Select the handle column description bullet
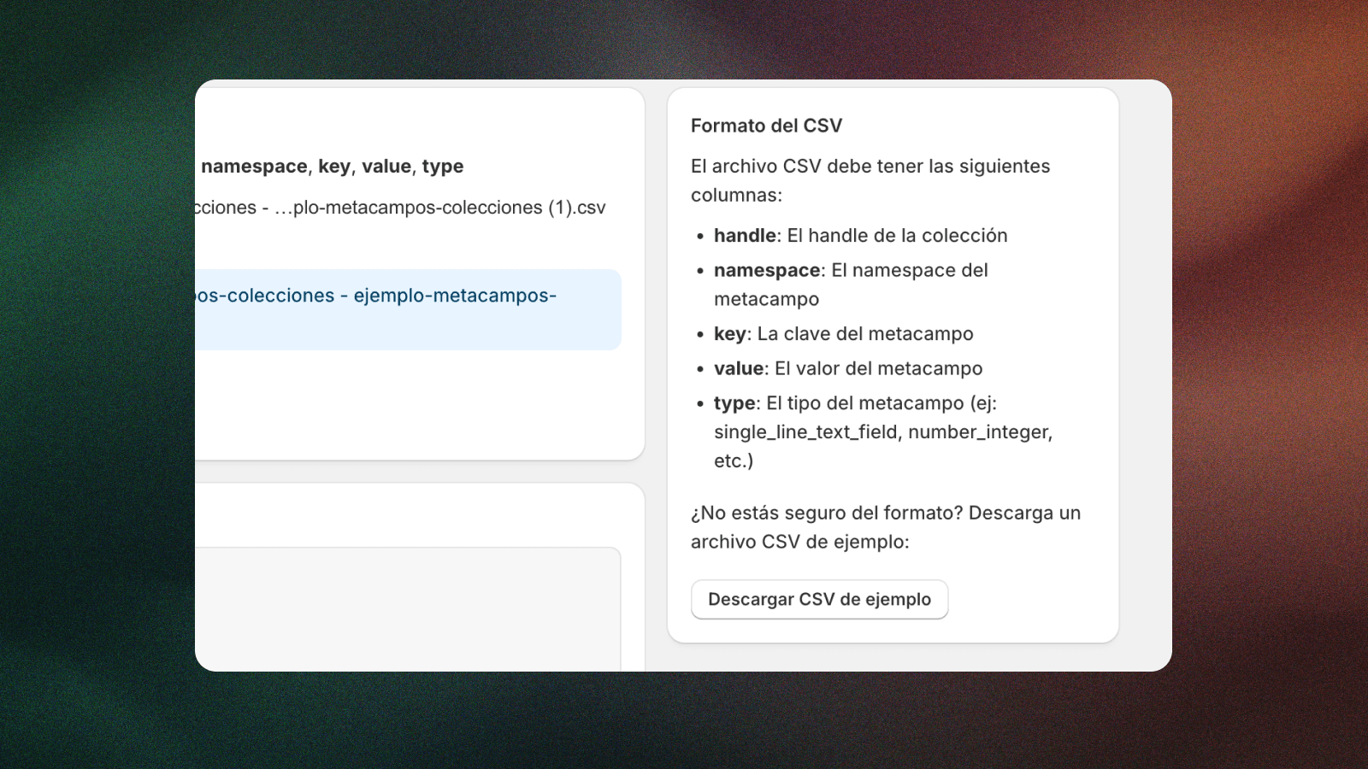Image resolution: width=1368 pixels, height=769 pixels. click(x=858, y=236)
